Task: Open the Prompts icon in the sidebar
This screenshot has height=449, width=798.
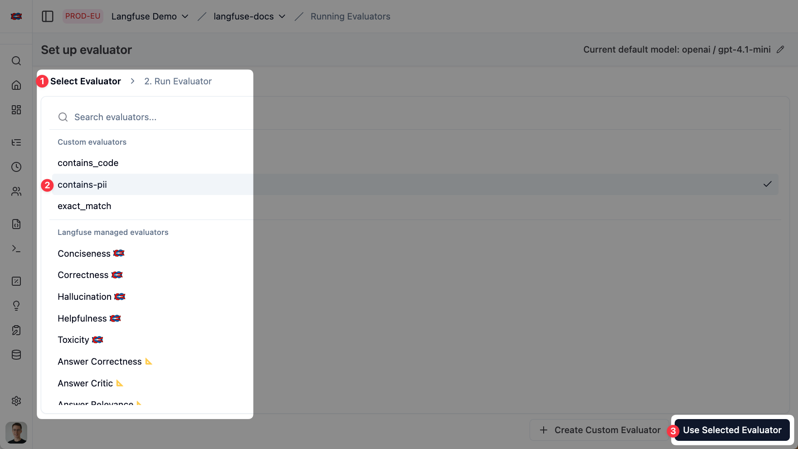Action: 16,224
